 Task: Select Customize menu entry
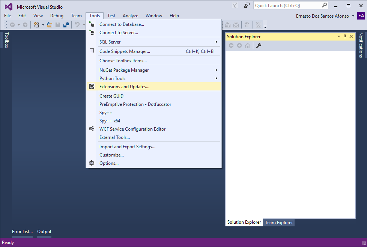point(153,155)
